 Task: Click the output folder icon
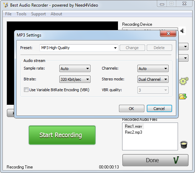coord(183,96)
